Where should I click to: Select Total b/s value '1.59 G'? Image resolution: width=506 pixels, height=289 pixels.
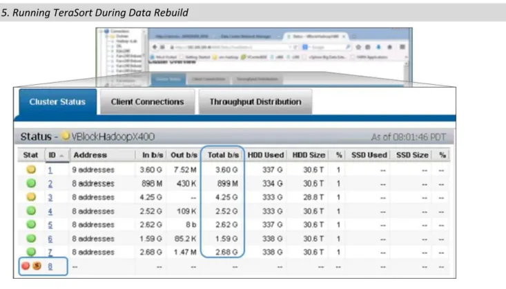pos(226,239)
